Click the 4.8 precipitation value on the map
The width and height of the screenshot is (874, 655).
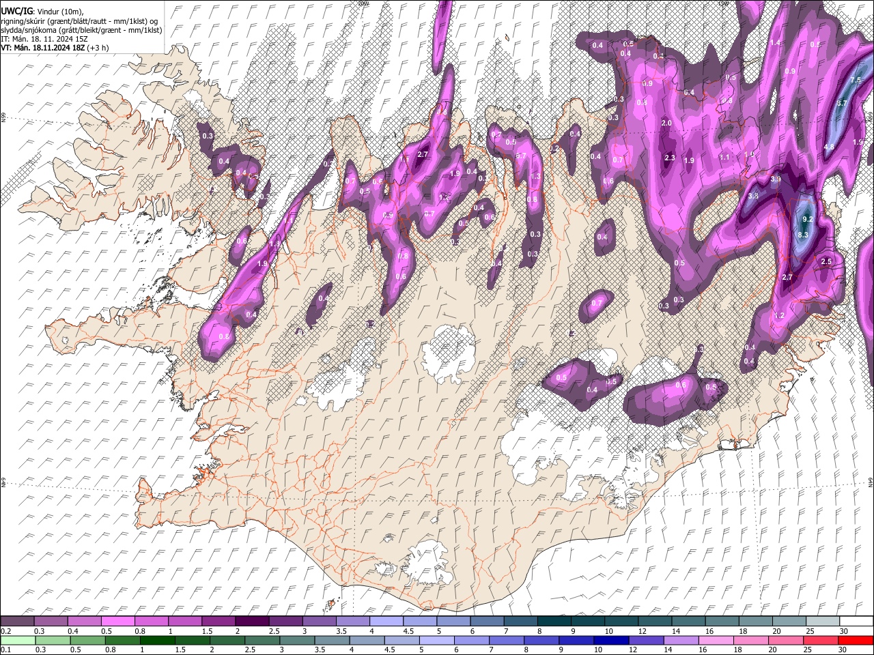pos(830,147)
